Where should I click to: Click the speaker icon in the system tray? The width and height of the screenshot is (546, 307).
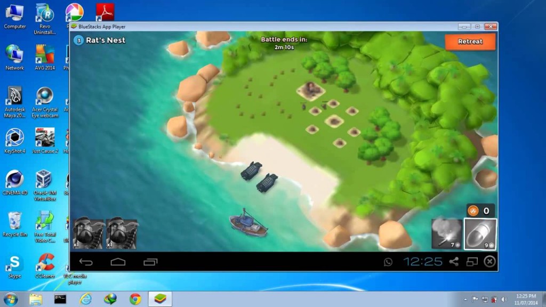503,298
